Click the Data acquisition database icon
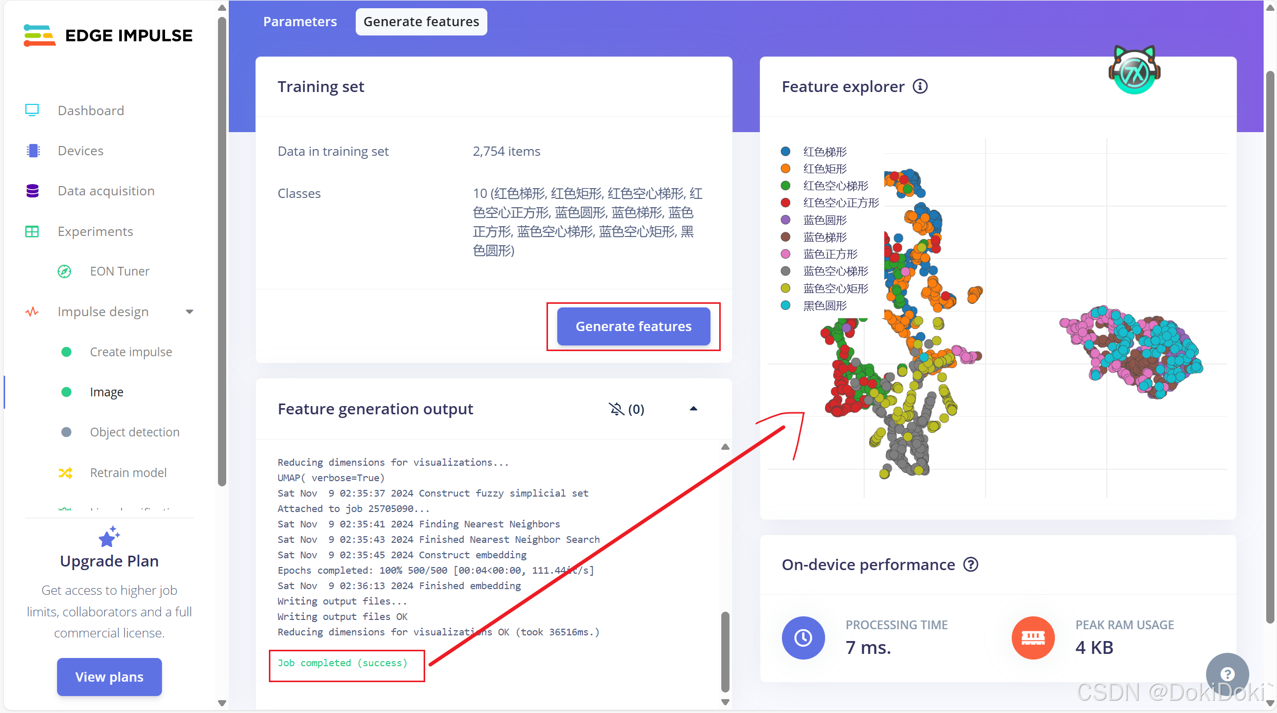 [x=32, y=191]
